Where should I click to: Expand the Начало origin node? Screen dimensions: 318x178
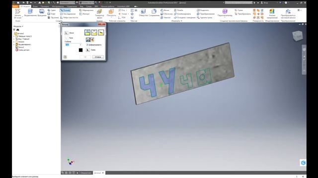click(14, 42)
